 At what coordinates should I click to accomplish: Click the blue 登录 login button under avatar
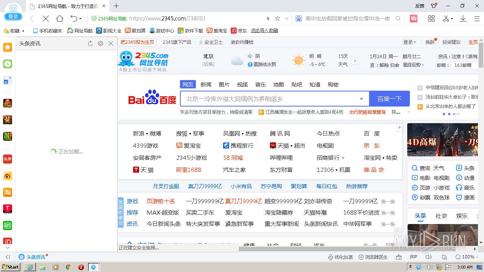pos(13,17)
